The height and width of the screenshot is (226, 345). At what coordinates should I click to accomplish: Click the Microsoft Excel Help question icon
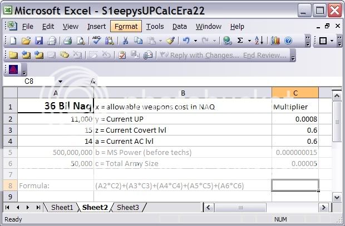(x=288, y=41)
